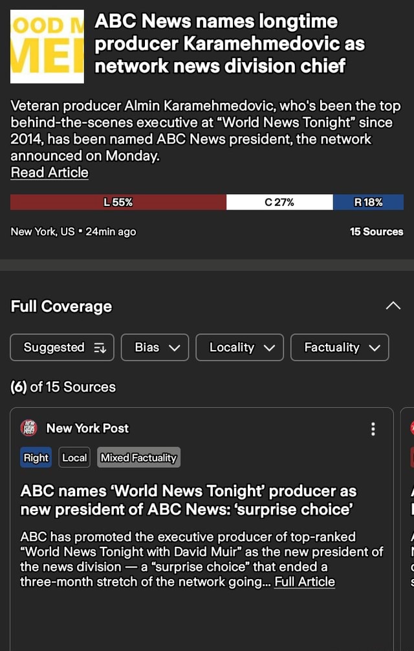Collapse the Full Coverage section
This screenshot has width=414, height=651.
[x=394, y=306]
